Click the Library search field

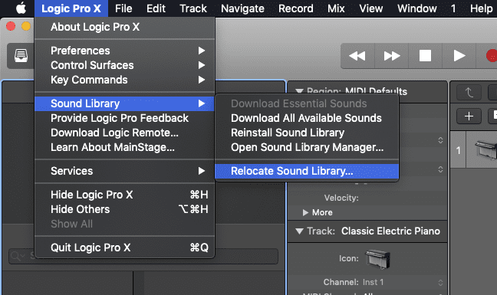click(x=143, y=256)
